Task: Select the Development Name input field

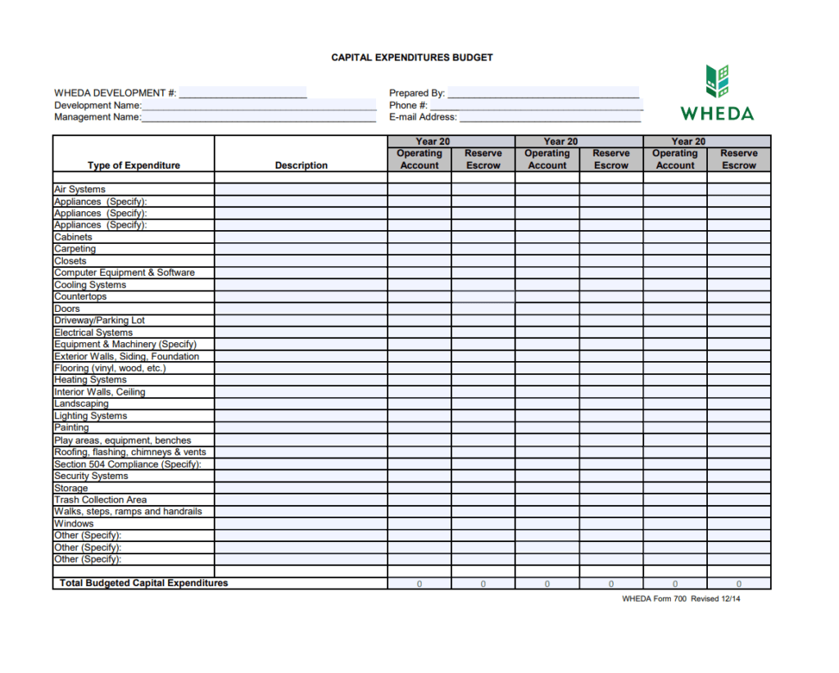Action: point(258,105)
